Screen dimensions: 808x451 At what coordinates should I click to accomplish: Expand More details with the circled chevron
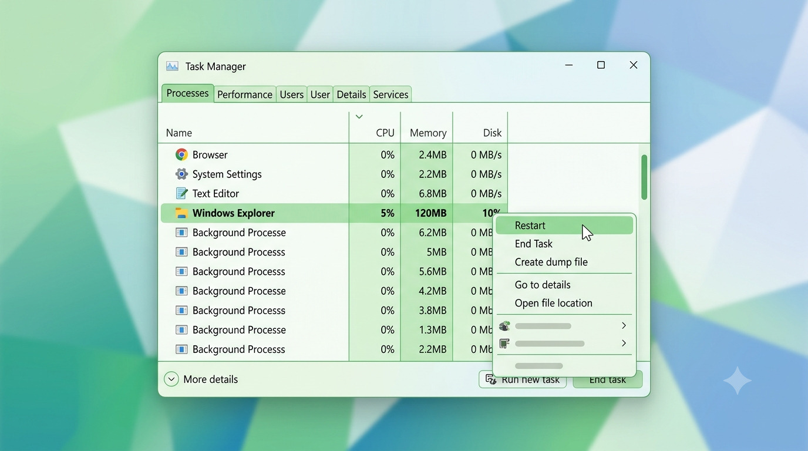(x=171, y=379)
